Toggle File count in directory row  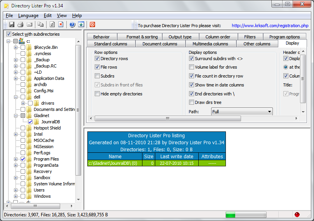pyautogui.click(x=191, y=76)
